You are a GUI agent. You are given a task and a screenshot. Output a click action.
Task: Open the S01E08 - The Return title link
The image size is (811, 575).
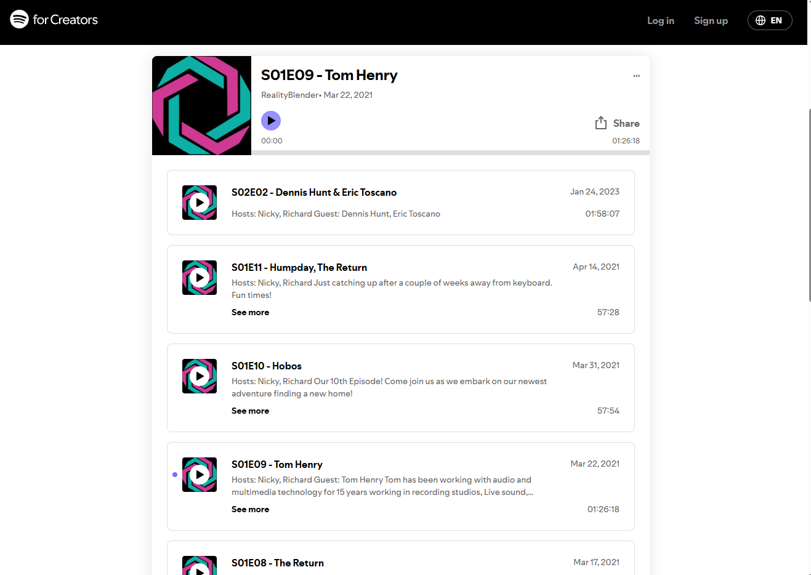click(x=278, y=563)
